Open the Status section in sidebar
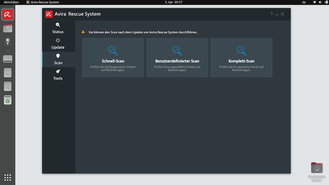Image resolution: width=329 pixels, height=185 pixels. coord(58,28)
